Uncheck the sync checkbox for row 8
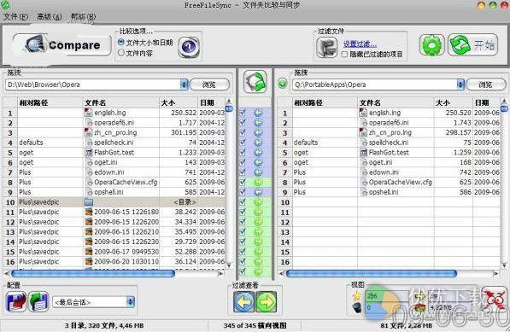Image resolution: width=510 pixels, height=332 pixels. (x=243, y=183)
